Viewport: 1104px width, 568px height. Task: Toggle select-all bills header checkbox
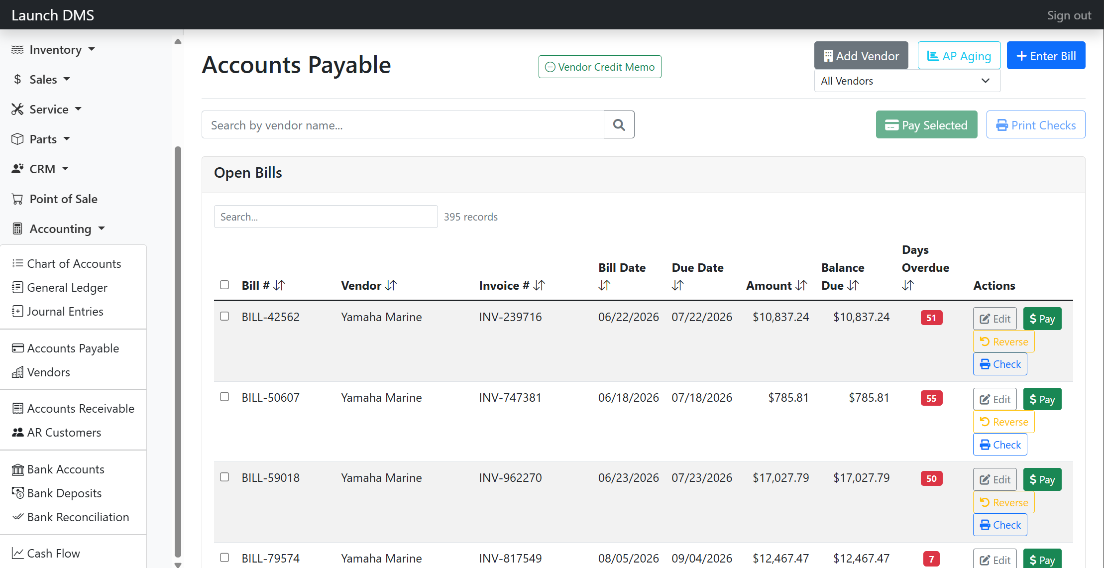(224, 285)
